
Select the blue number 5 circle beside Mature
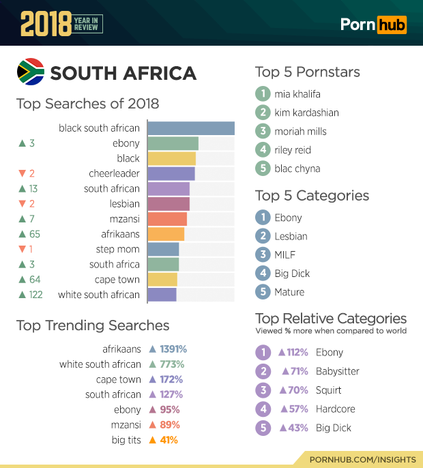pyautogui.click(x=263, y=292)
